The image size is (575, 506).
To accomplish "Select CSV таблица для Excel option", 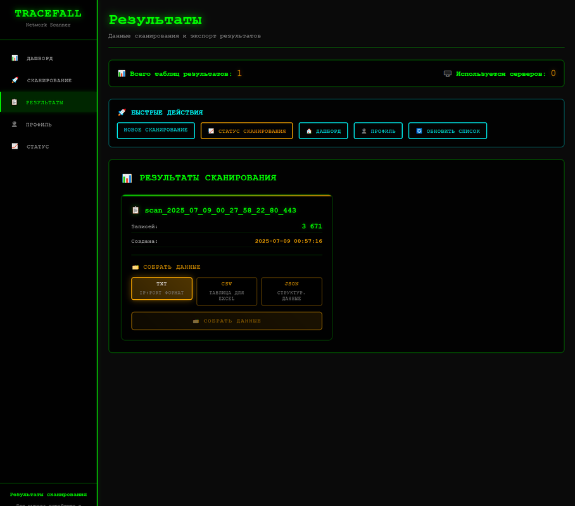I will (227, 292).
